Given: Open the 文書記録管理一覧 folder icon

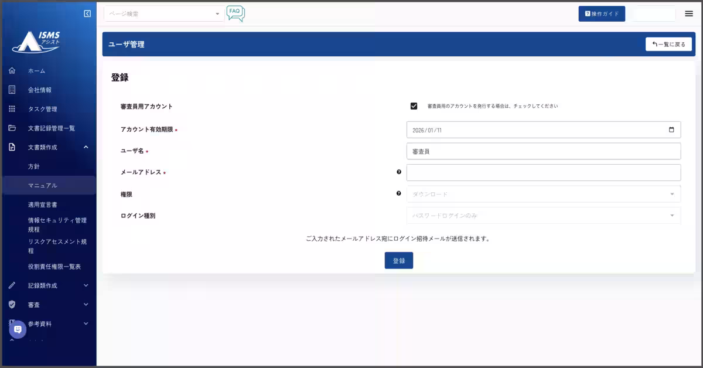Looking at the screenshot, I should [12, 128].
